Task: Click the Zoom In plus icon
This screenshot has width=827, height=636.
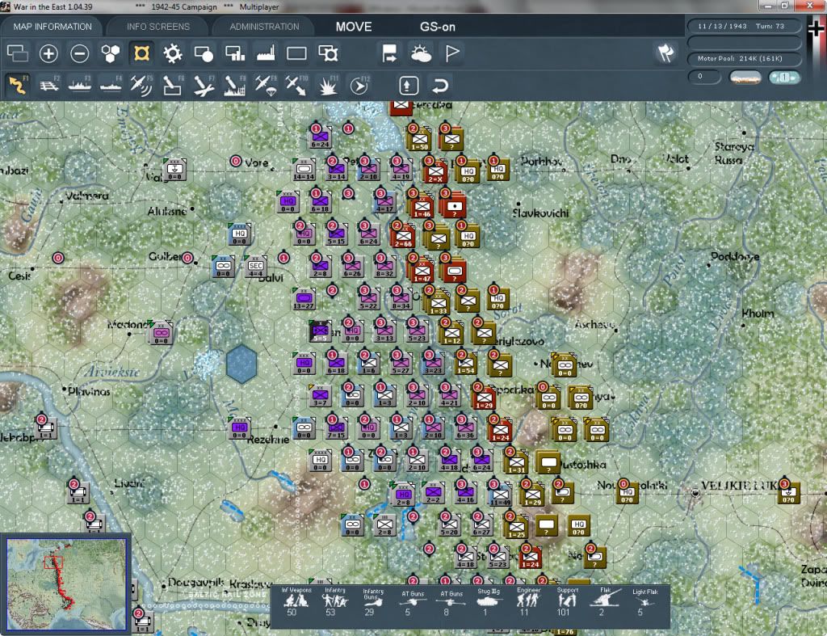Action: (48, 53)
